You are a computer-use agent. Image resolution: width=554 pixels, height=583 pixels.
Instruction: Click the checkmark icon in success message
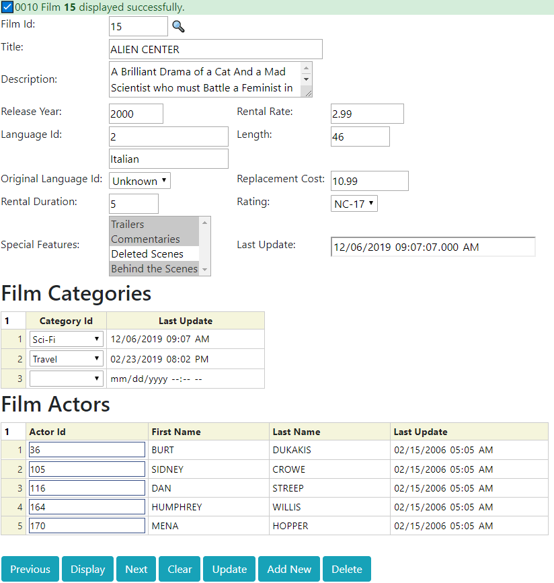(8, 7)
